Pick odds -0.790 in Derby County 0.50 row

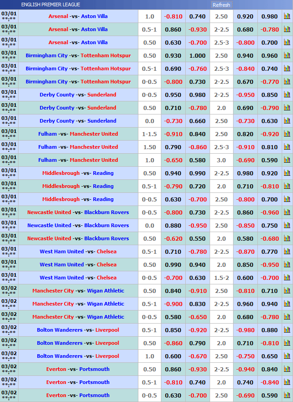coord(270,108)
